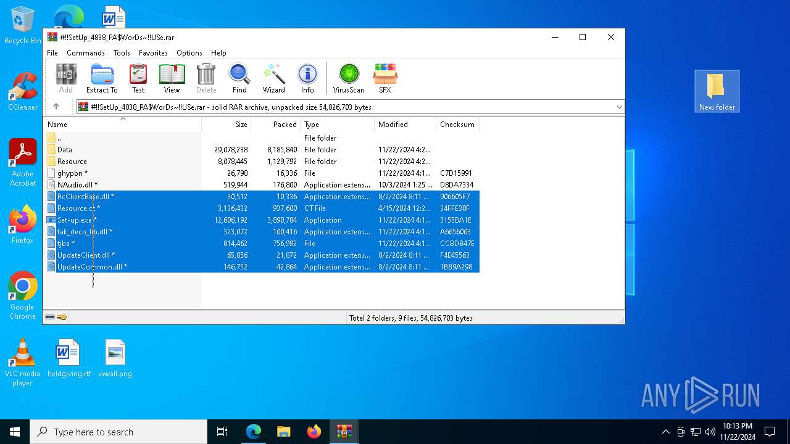Click the WinRAR title bar icon

click(x=52, y=37)
